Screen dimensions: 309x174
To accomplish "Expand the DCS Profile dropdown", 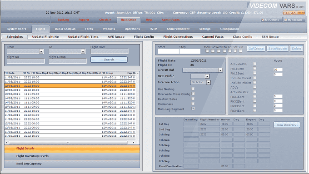I will coord(207,76).
